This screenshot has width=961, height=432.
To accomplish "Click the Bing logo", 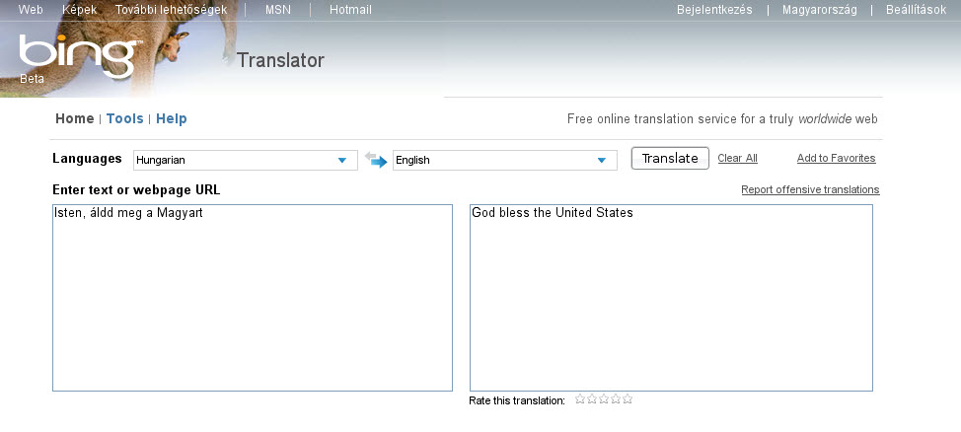I will point(80,56).
